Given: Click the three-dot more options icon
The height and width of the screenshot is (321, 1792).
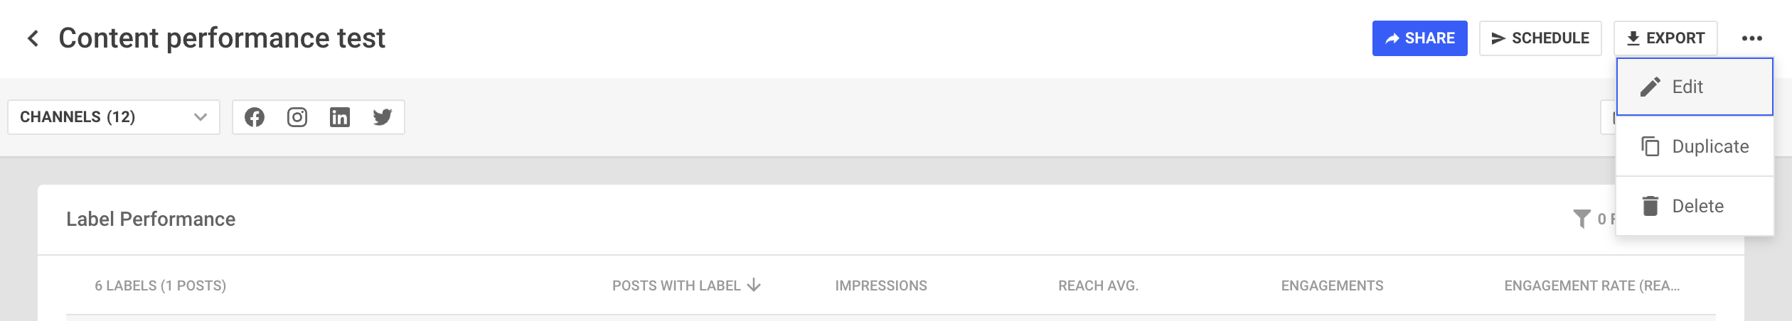Looking at the screenshot, I should tap(1751, 38).
